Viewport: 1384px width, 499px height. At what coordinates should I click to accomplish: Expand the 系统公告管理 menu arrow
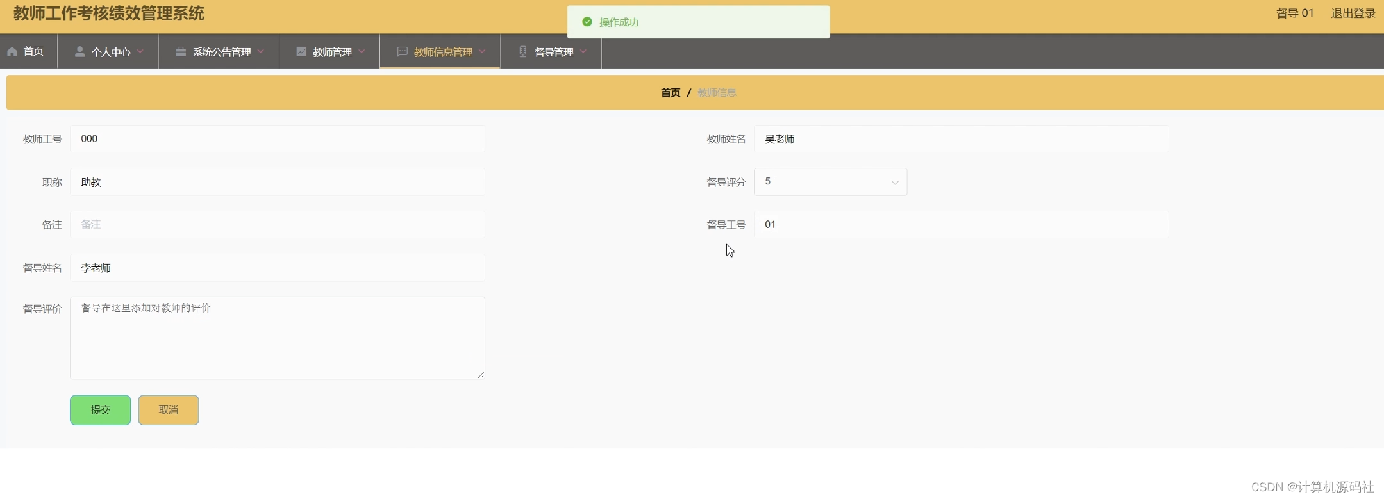[261, 51]
